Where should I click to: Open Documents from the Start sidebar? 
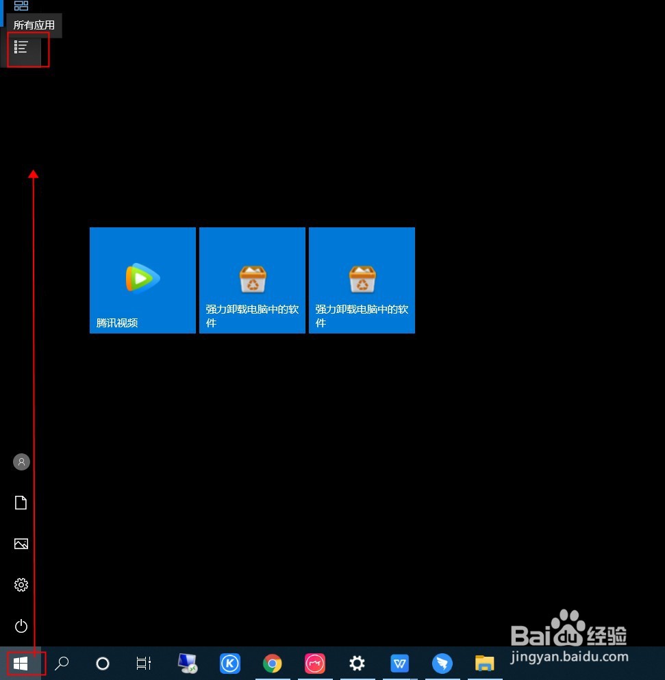[x=21, y=503]
